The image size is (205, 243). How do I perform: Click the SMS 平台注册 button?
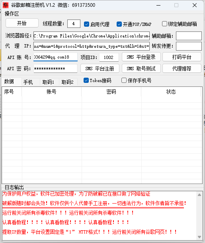tap(100, 69)
